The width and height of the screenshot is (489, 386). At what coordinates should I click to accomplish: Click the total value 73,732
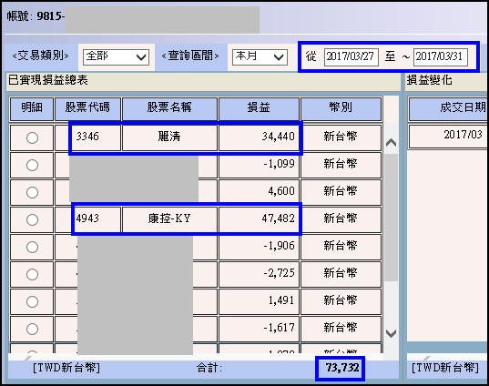tap(342, 368)
